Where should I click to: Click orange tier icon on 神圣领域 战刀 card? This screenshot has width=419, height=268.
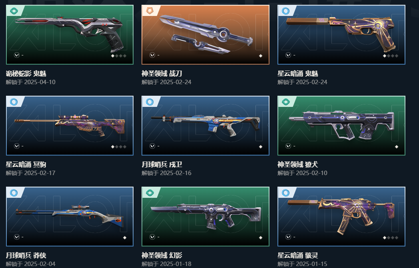150,11
